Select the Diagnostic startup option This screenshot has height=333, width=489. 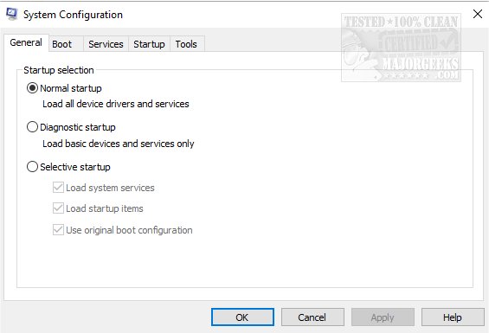(x=32, y=127)
